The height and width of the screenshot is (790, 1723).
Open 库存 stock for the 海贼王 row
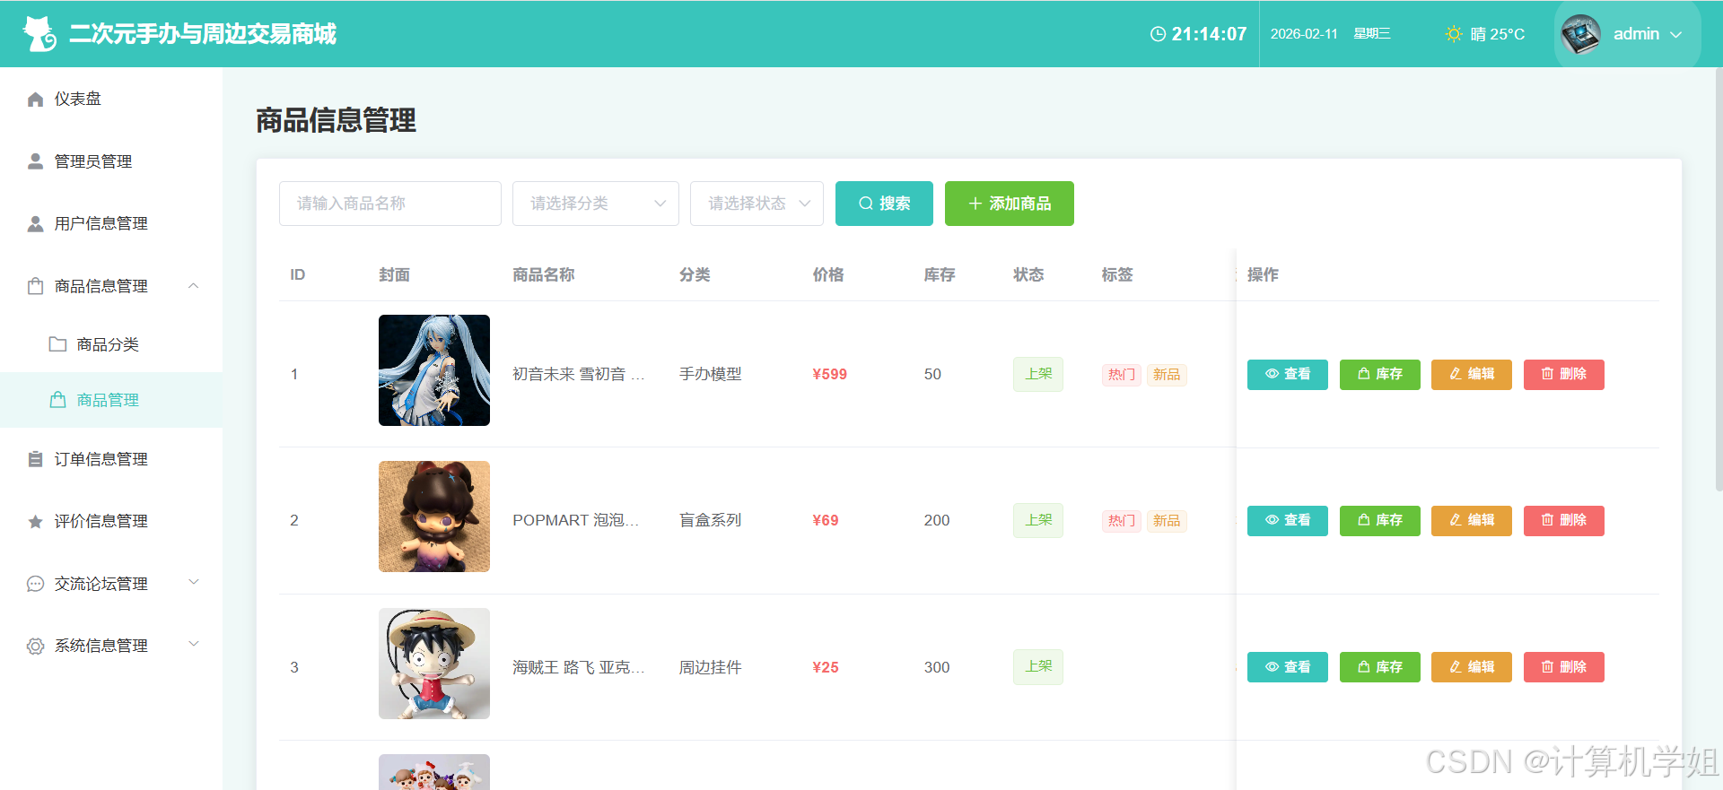1380,667
